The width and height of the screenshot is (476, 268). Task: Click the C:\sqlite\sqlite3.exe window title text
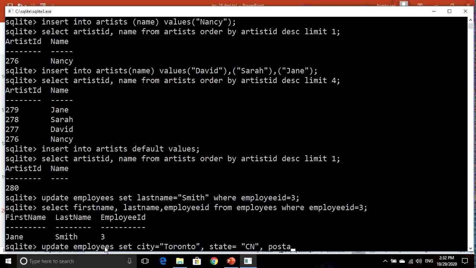click(x=33, y=12)
